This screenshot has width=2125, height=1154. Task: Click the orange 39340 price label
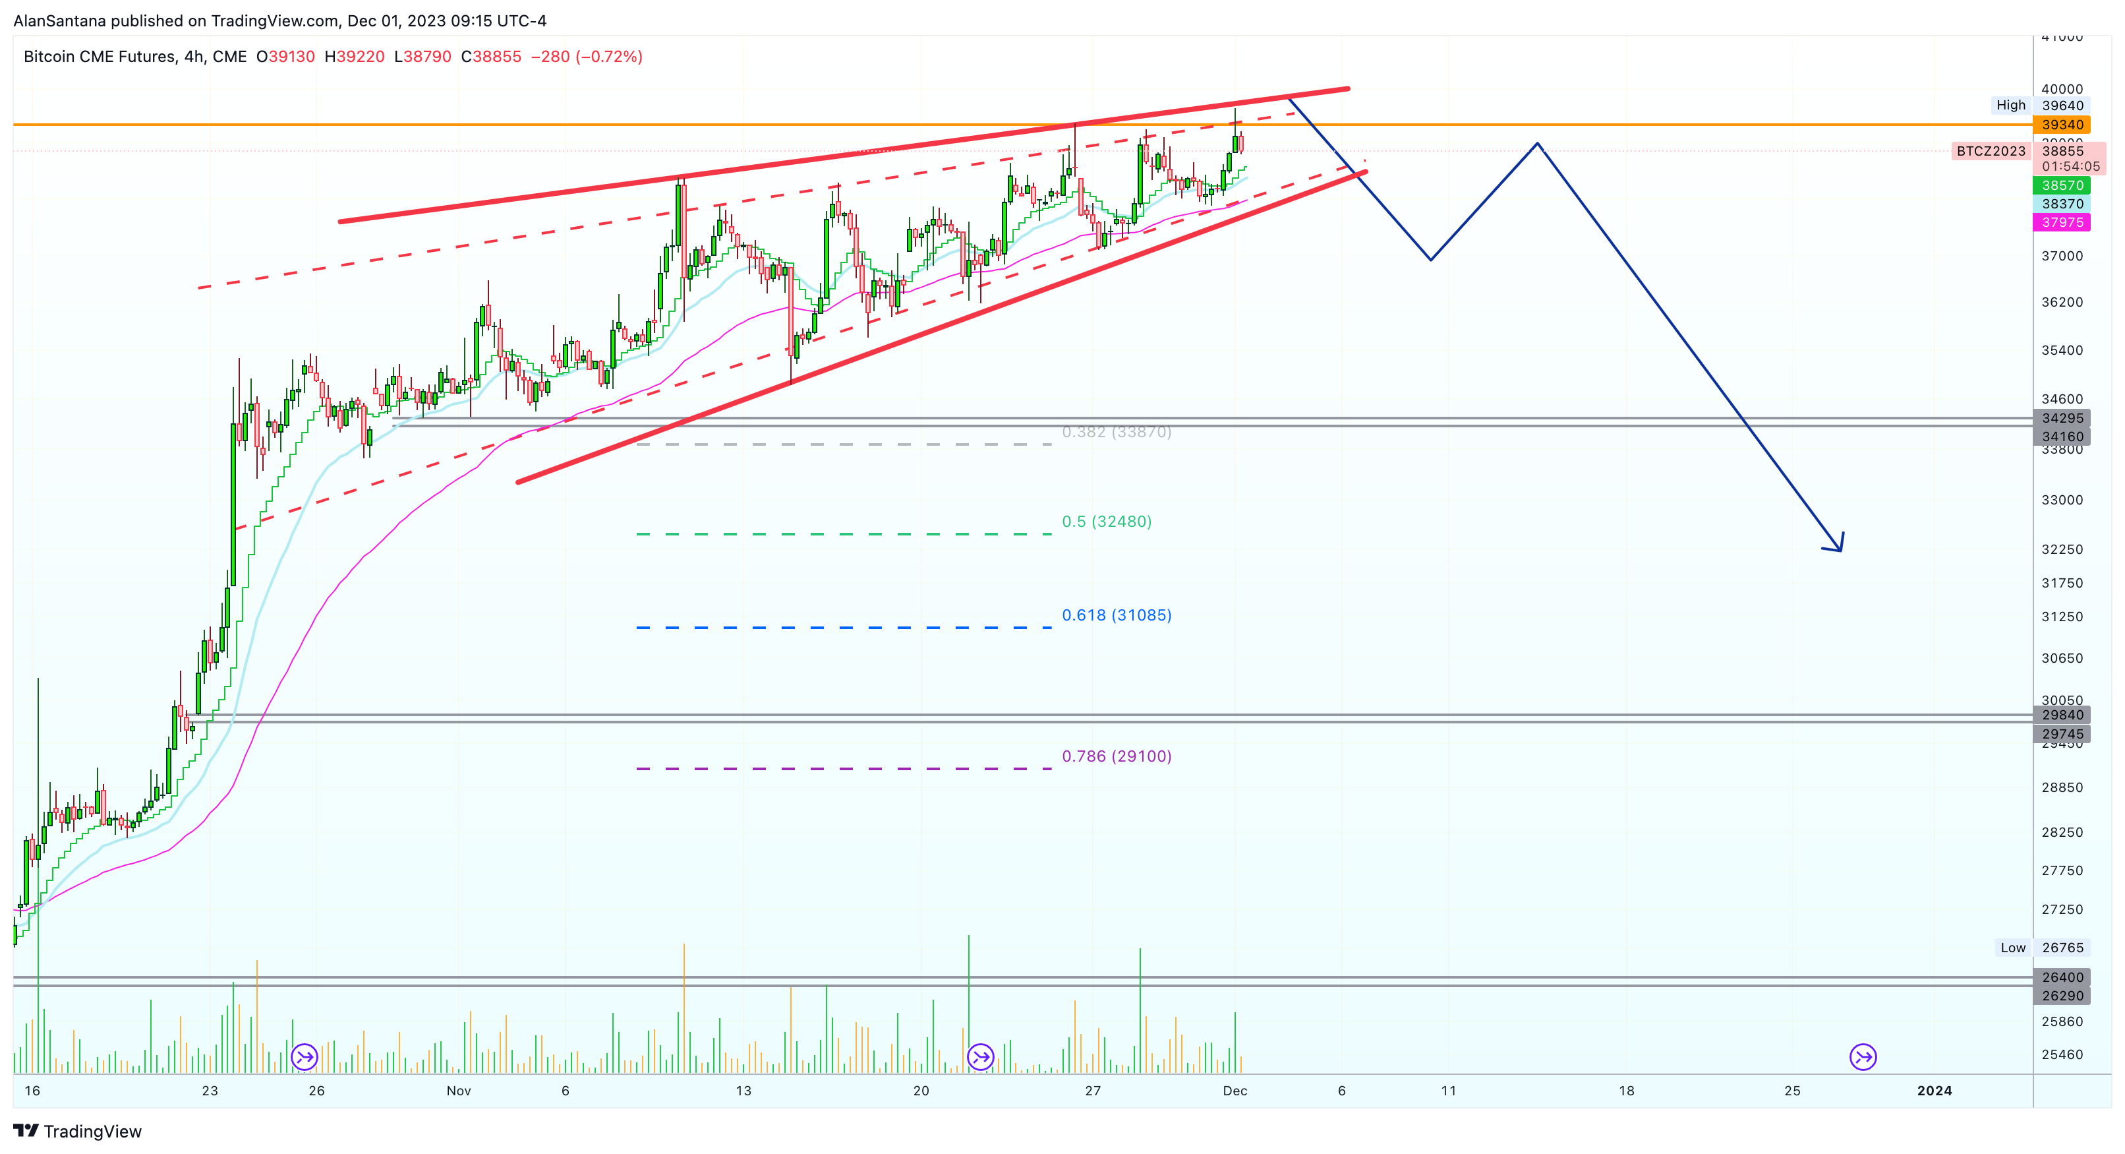[x=2062, y=125]
